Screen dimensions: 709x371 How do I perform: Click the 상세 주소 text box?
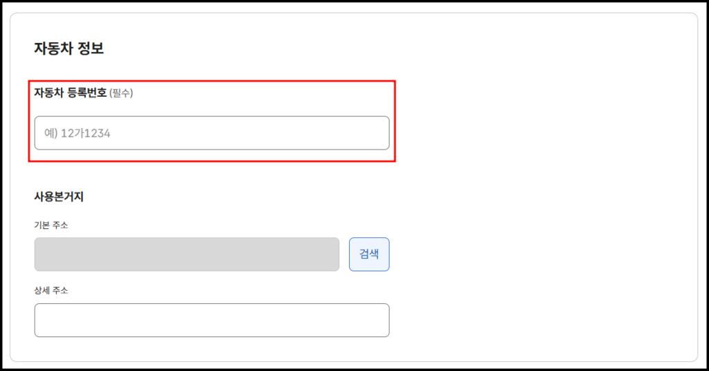tap(211, 320)
